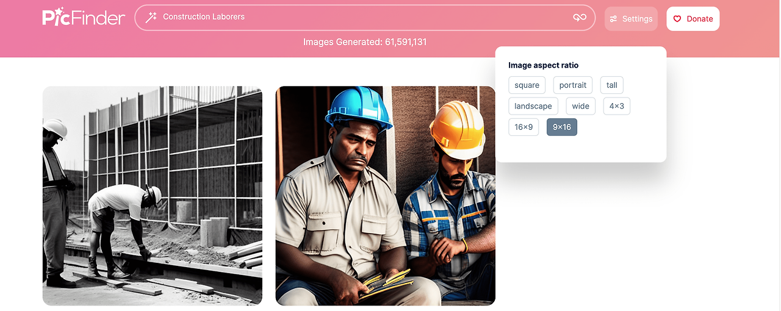The image size is (781, 311).
Task: Click the sliders icon on Settings button
Action: coord(613,19)
